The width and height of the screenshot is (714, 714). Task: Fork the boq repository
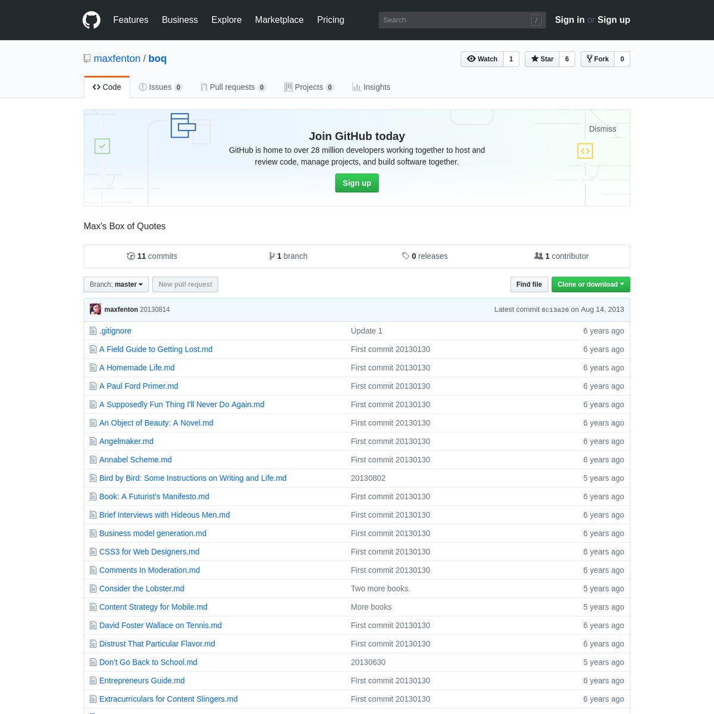pyautogui.click(x=597, y=59)
